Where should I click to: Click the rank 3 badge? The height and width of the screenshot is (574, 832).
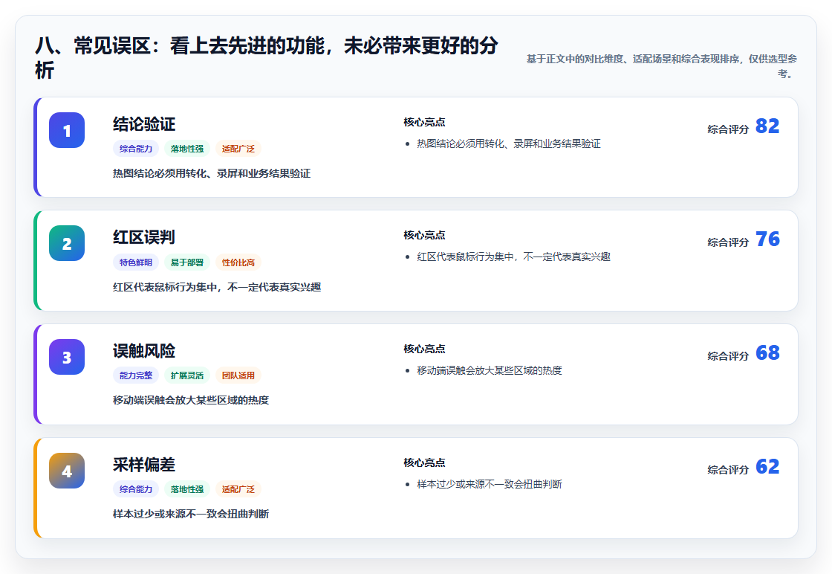[67, 357]
